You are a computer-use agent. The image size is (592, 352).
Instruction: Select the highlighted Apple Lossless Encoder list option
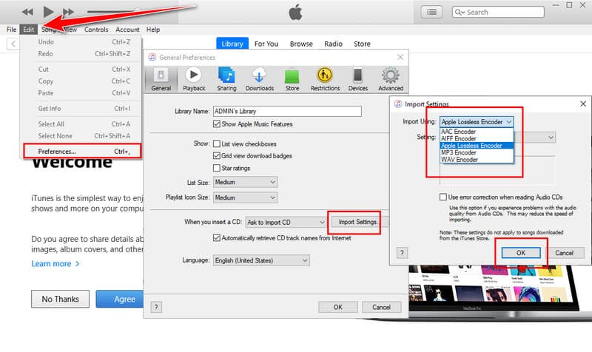coord(477,146)
